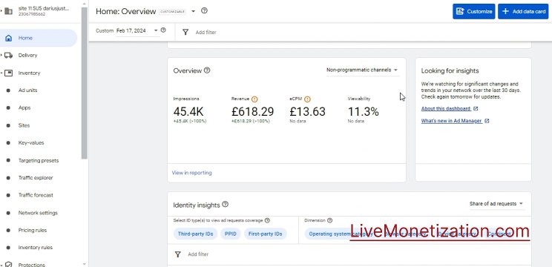Open Pricing rules in the sidebar
Image resolution: width=552 pixels, height=267 pixels.
coord(33,231)
